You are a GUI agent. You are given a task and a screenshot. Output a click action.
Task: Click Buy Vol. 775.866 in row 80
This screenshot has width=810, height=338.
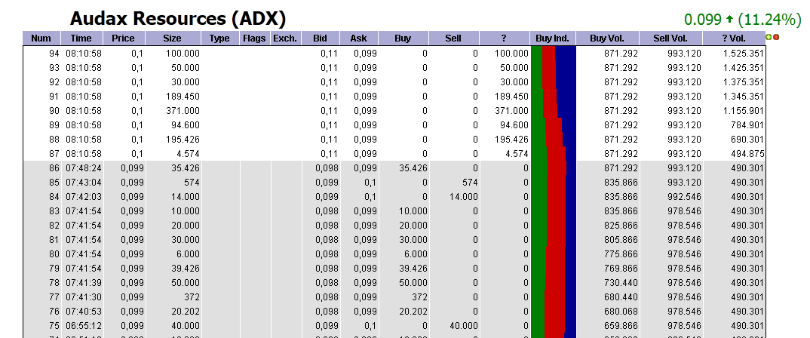[621, 254]
